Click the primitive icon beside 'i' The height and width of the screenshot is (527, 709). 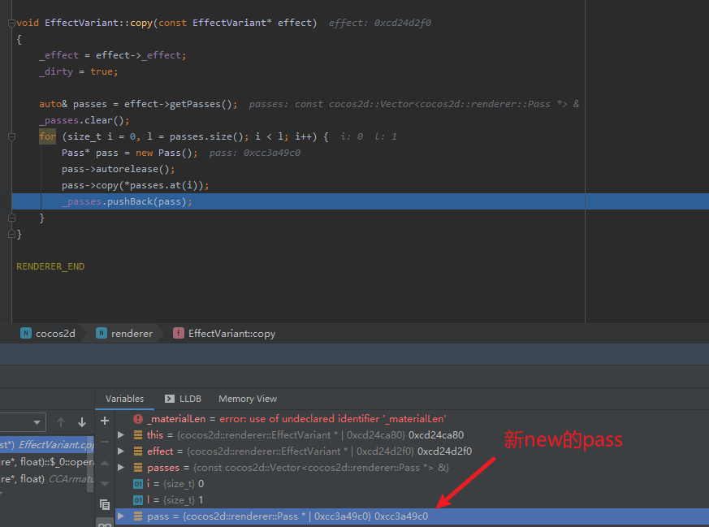click(138, 484)
